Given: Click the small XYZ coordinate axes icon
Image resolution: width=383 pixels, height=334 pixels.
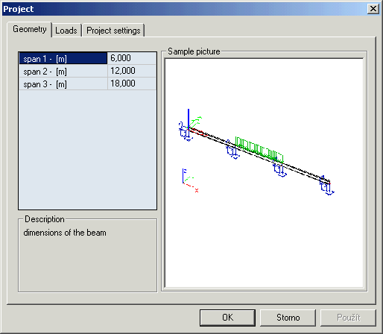Looking at the screenshot, I should click(x=190, y=180).
